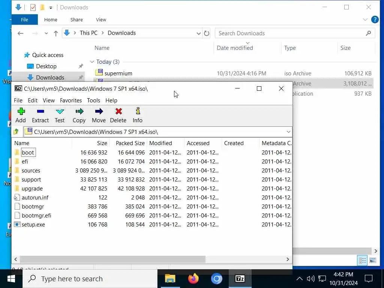Open the Favorites menu
Image resolution: width=384 pixels, height=288 pixels.
[x=71, y=100]
